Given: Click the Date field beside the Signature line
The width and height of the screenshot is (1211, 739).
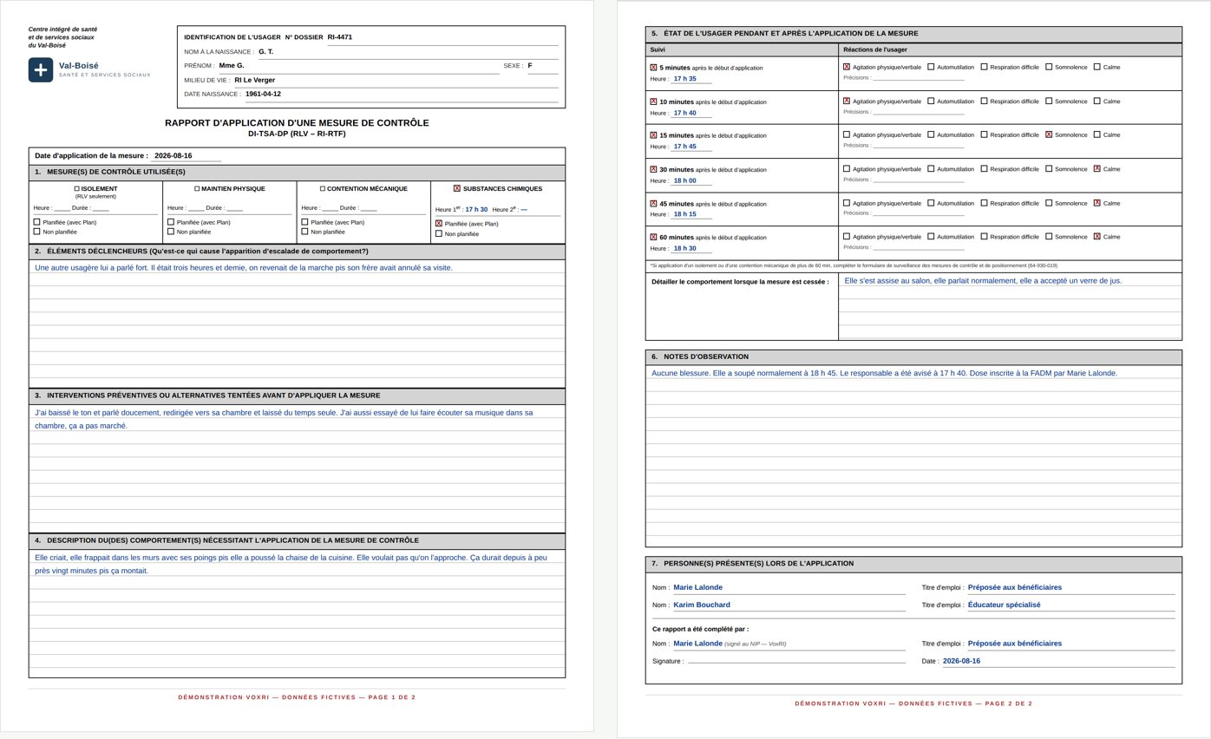Looking at the screenshot, I should (1058, 661).
